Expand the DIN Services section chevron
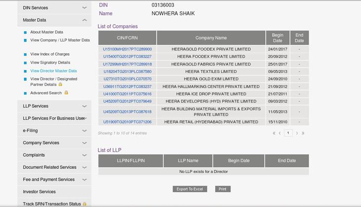This screenshot has height=207, width=361. coord(85,8)
